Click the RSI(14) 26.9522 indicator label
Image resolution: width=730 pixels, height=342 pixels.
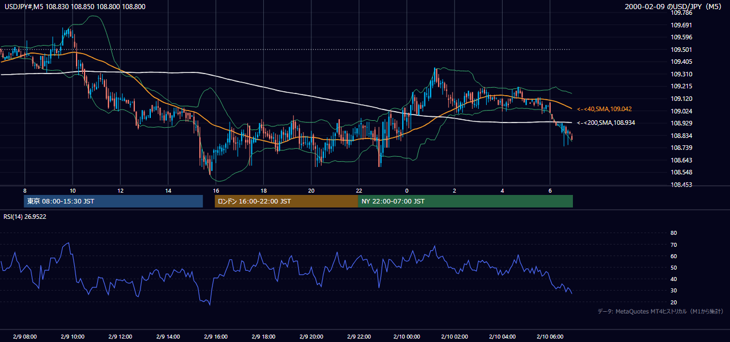[x=25, y=217]
